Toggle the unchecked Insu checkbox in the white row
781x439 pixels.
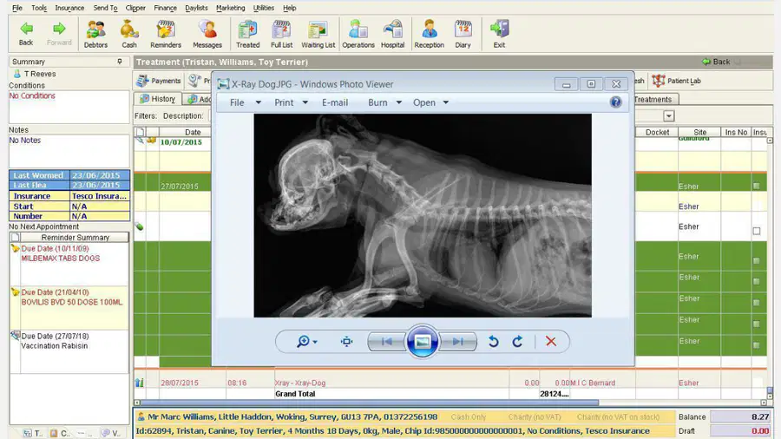(756, 231)
